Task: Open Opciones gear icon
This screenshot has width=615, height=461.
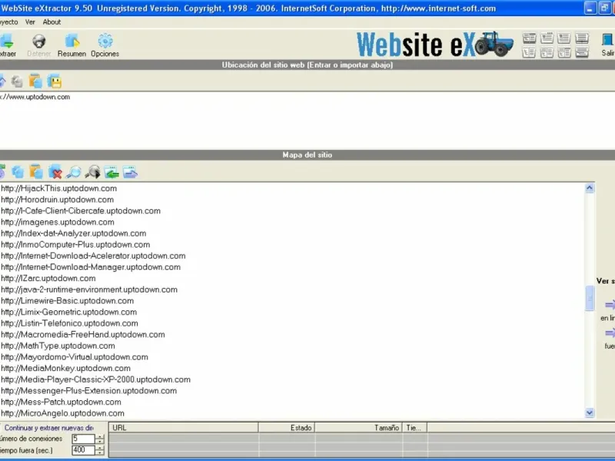Action: pos(105,41)
